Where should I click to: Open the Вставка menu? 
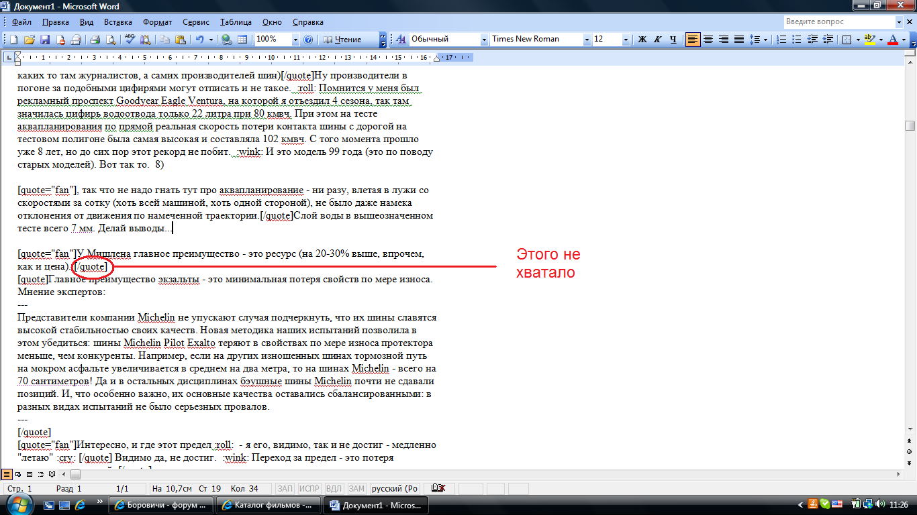[x=118, y=22]
